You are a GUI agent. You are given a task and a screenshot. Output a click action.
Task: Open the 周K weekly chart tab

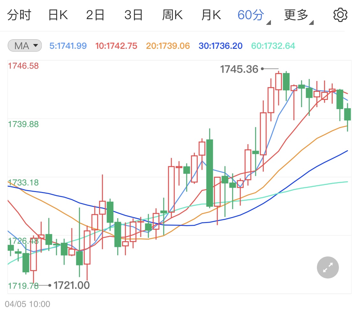pyautogui.click(x=172, y=15)
